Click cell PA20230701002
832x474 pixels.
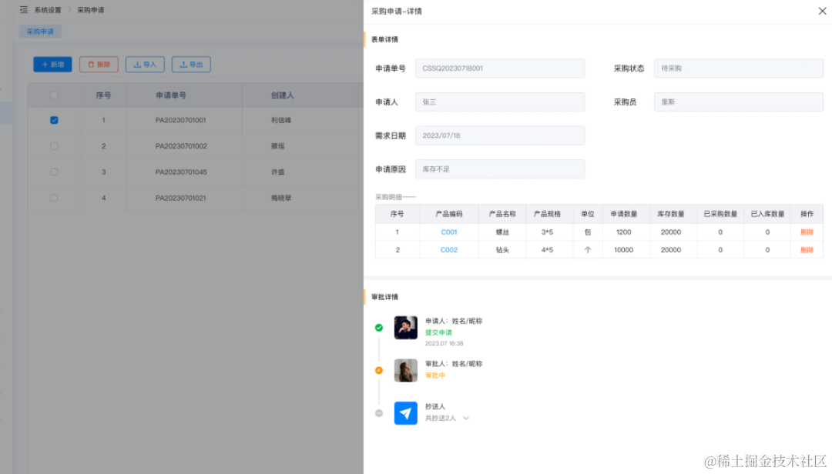pos(181,145)
